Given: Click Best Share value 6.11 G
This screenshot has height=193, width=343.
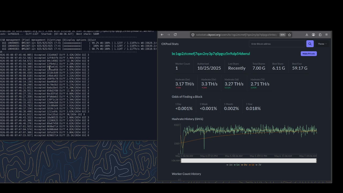Looking at the screenshot, I should pyautogui.click(x=279, y=68).
